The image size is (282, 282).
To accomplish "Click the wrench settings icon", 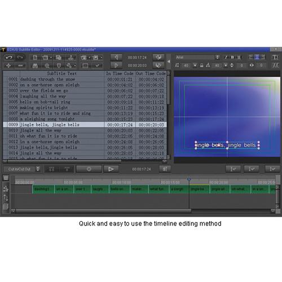I will pyautogui.click(x=69, y=65).
